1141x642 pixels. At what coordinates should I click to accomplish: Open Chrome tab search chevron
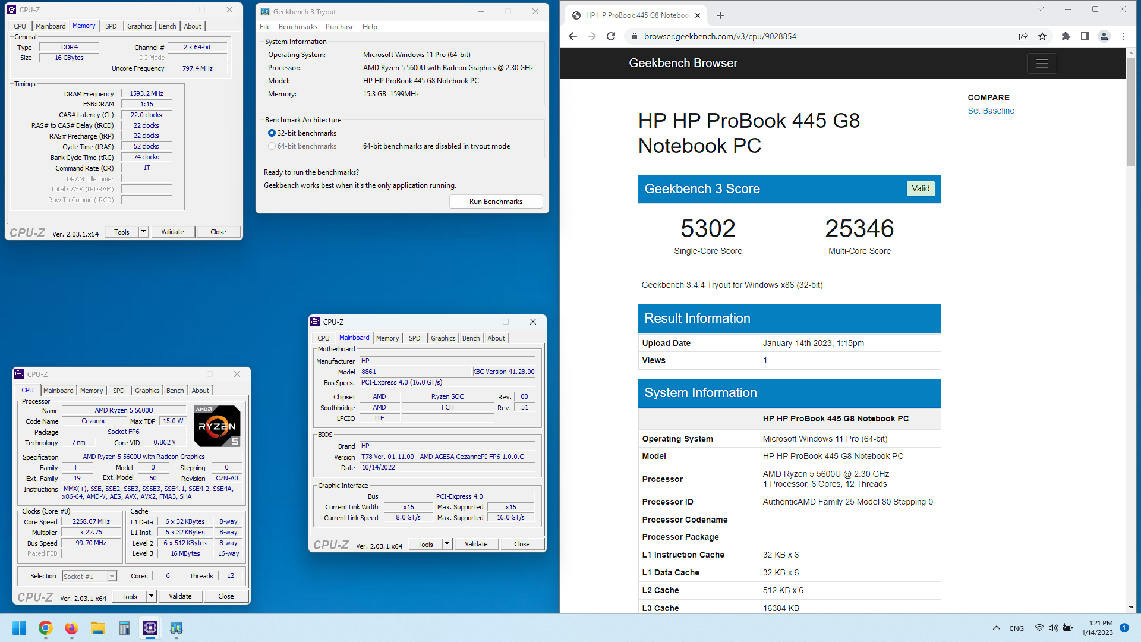tap(1040, 9)
